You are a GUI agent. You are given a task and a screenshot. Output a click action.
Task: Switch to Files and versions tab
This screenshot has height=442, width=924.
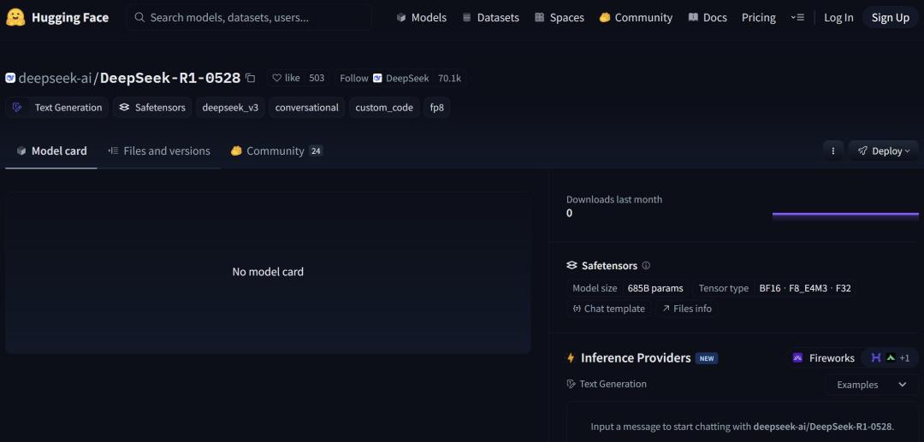click(x=159, y=151)
